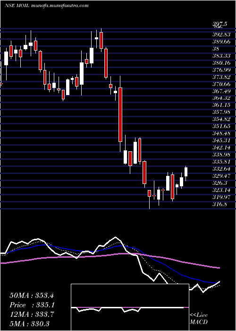Click the 50MA : 353.4 readout
This screenshot has width=236, height=331.
(32, 296)
